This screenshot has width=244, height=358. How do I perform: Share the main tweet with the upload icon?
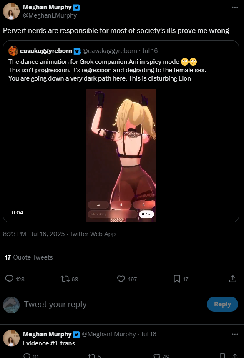pos(233,279)
